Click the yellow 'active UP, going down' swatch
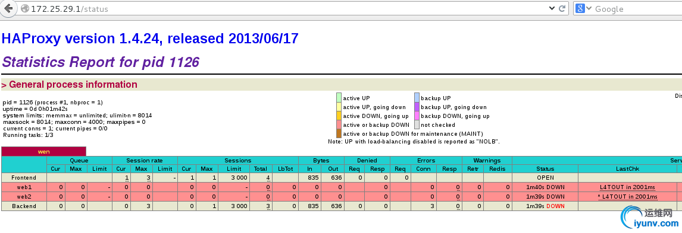This screenshot has width=682, height=233. [339, 107]
